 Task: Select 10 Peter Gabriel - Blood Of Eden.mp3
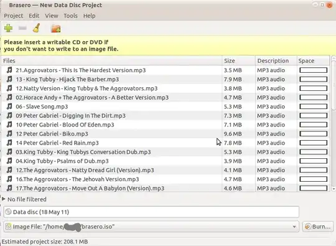(65, 125)
